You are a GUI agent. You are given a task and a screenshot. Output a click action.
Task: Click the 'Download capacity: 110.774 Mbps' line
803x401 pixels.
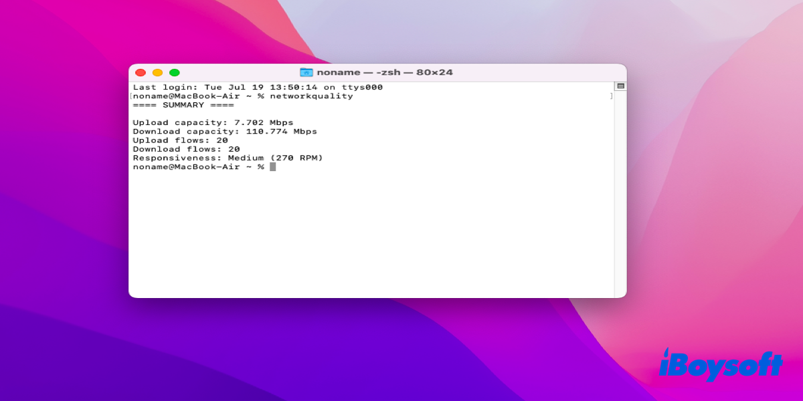click(225, 132)
